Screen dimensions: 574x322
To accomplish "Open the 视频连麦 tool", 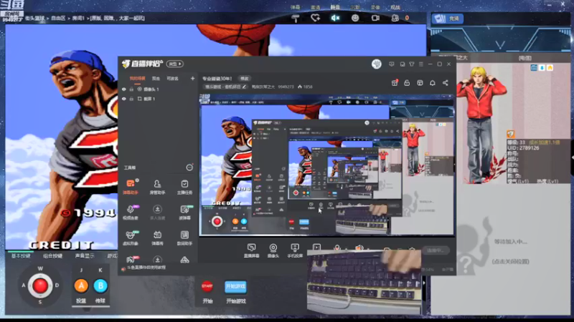I will pyautogui.click(x=131, y=212).
